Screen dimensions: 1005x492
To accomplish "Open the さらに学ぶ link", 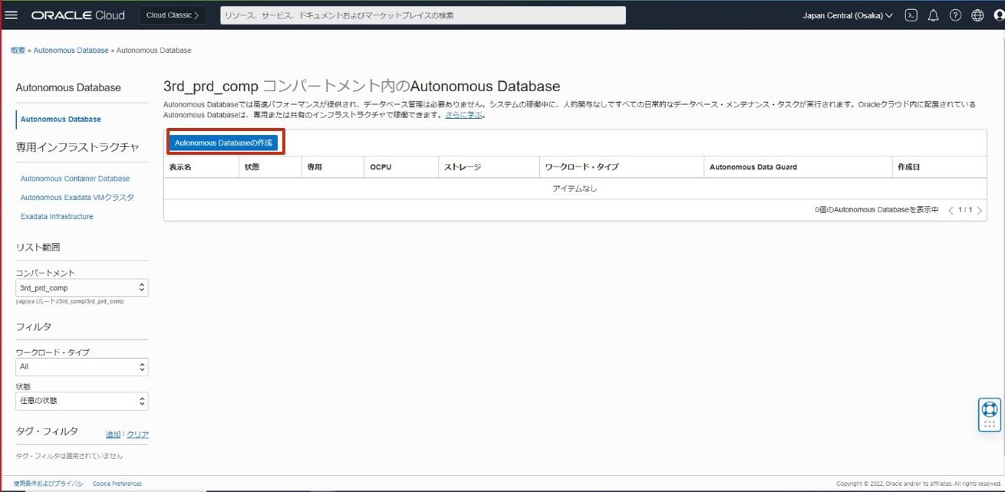I will (463, 116).
